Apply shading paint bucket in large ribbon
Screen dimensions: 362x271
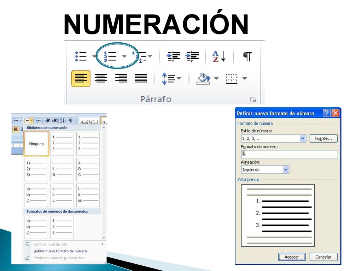pyautogui.click(x=203, y=79)
